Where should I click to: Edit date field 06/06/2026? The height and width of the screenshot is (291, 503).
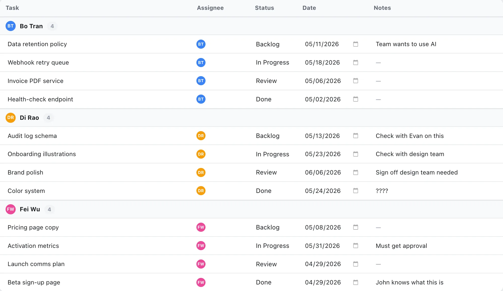pos(323,172)
